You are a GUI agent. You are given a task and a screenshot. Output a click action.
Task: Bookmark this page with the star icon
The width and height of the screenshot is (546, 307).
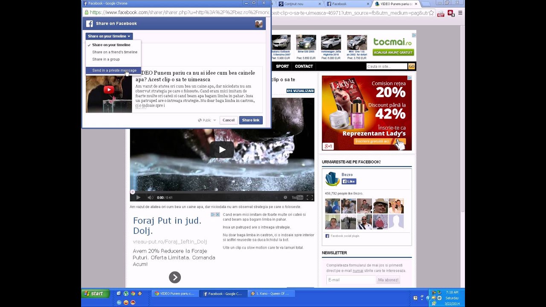pos(432,13)
